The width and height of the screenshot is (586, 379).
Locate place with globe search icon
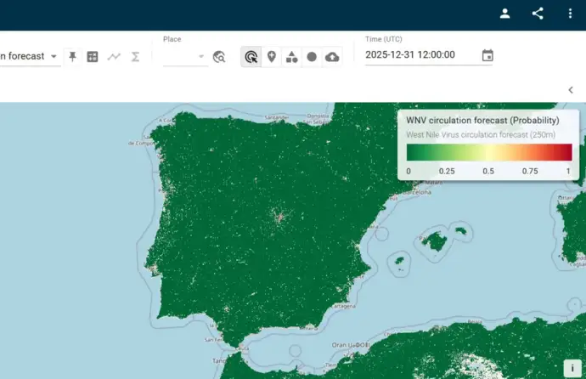[x=219, y=57]
